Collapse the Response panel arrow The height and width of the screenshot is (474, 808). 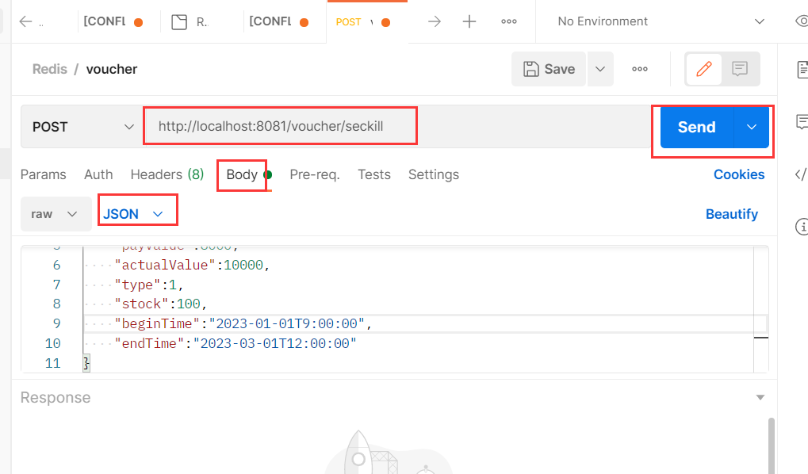click(760, 397)
